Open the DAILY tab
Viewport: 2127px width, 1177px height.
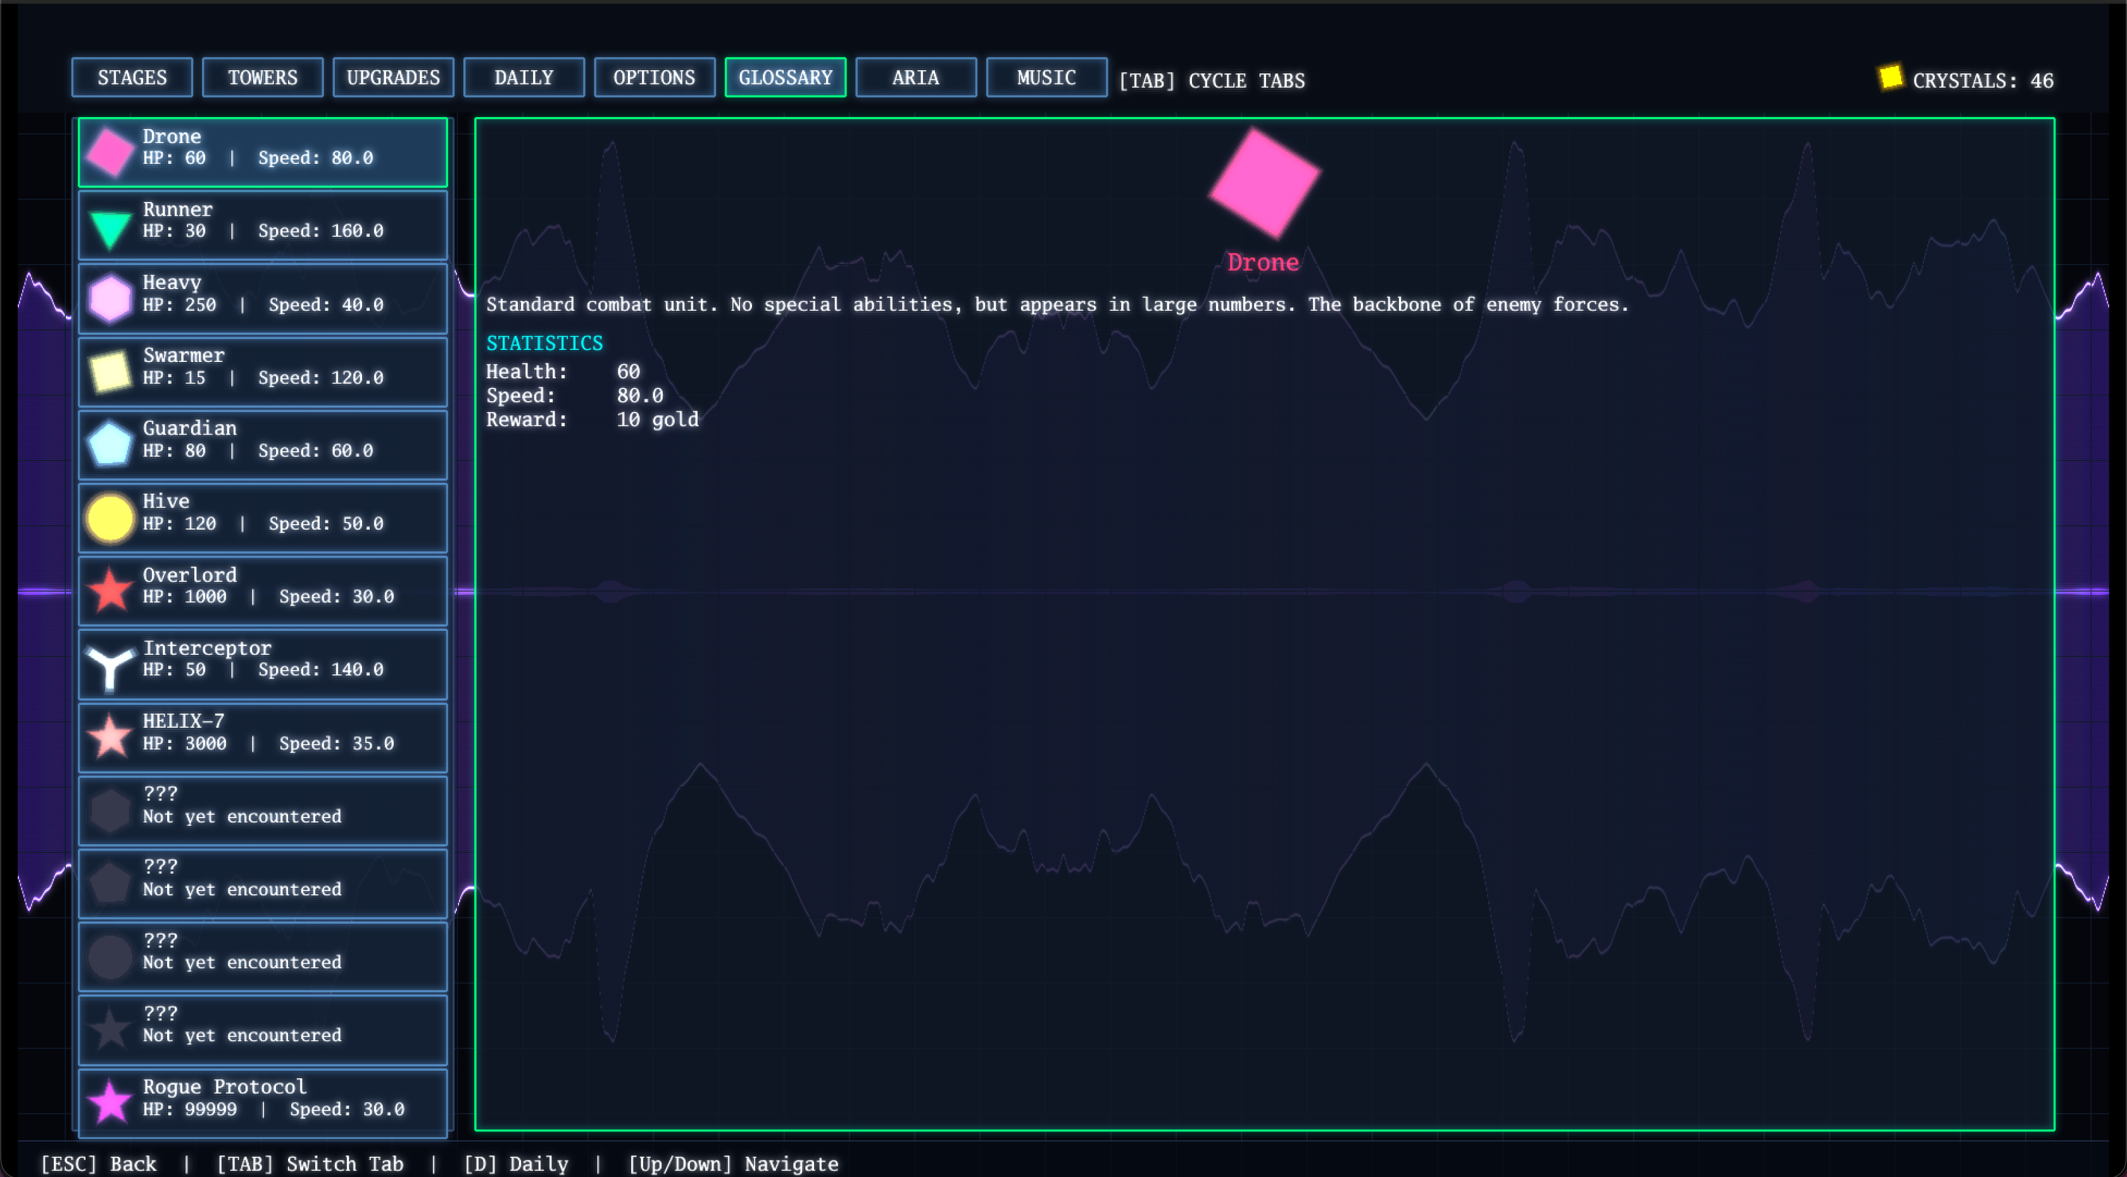point(524,78)
